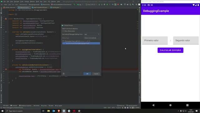Select the Emulator Pixel 2 device row
The height and width of the screenshot is (113, 200).
(81, 41)
